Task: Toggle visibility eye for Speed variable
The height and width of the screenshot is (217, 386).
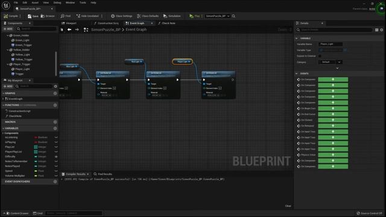Action: tap(56, 171)
